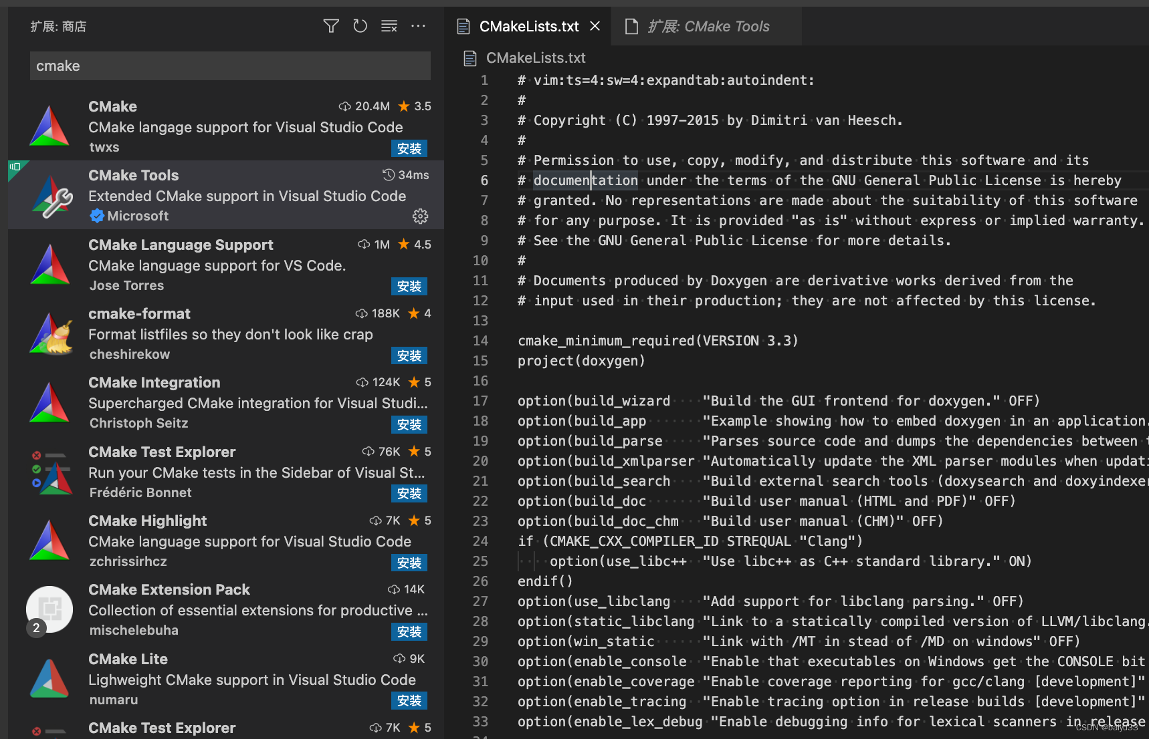Install CMake Integration by Christoph Seitz

pyautogui.click(x=409, y=424)
